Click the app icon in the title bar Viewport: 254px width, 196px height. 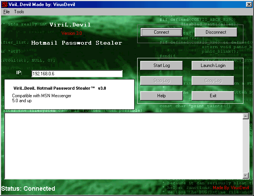pos(4,4)
